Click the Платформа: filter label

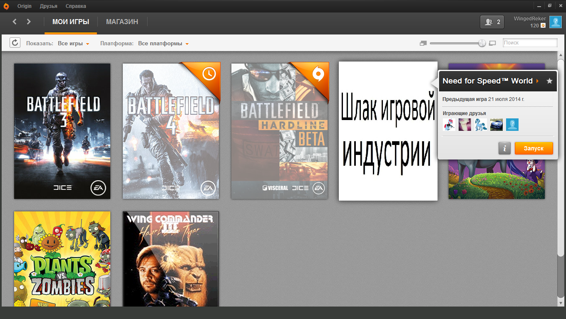[117, 44]
